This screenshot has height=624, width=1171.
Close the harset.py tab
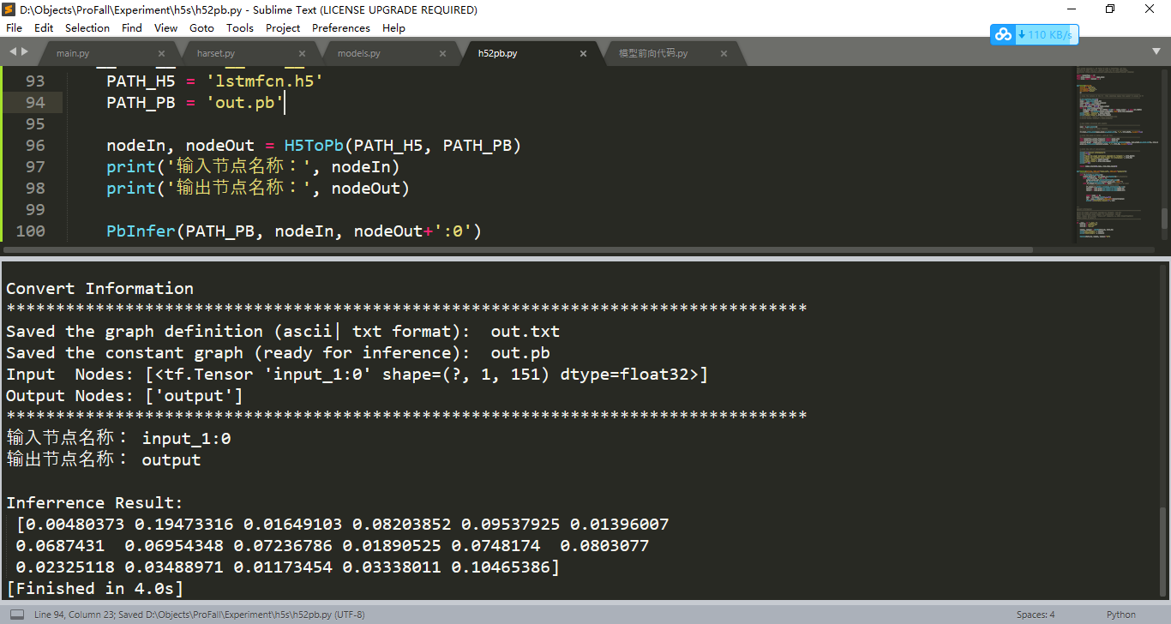point(302,53)
